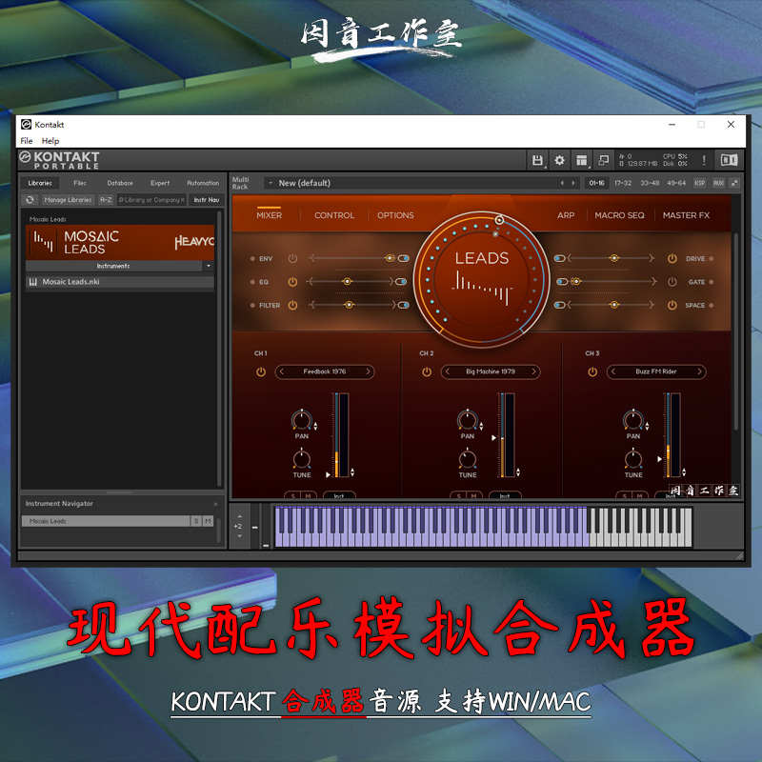Click the minimize rack icon
762x762 pixels.
(x=734, y=183)
